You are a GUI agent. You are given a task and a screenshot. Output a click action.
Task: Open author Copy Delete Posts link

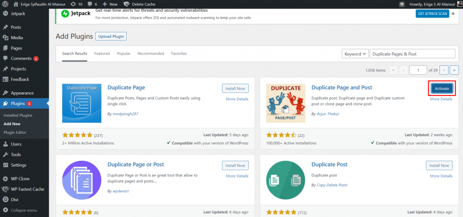coord(332,185)
